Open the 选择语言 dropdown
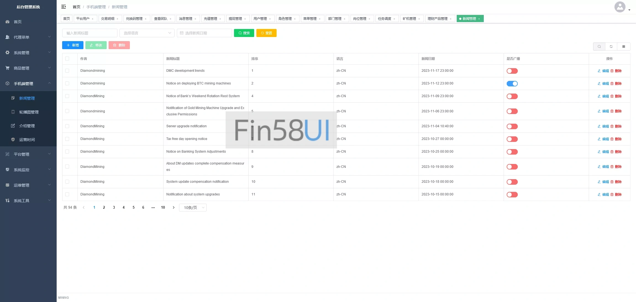Viewport: 636px width, 302px height. click(x=147, y=33)
